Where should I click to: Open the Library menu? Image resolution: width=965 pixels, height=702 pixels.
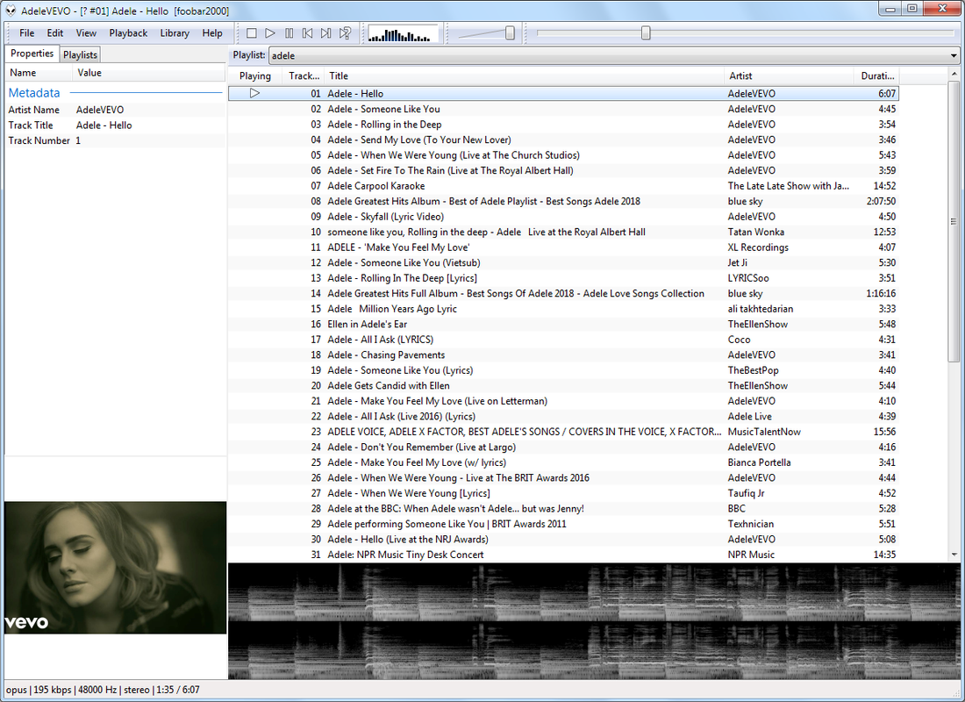coord(175,33)
